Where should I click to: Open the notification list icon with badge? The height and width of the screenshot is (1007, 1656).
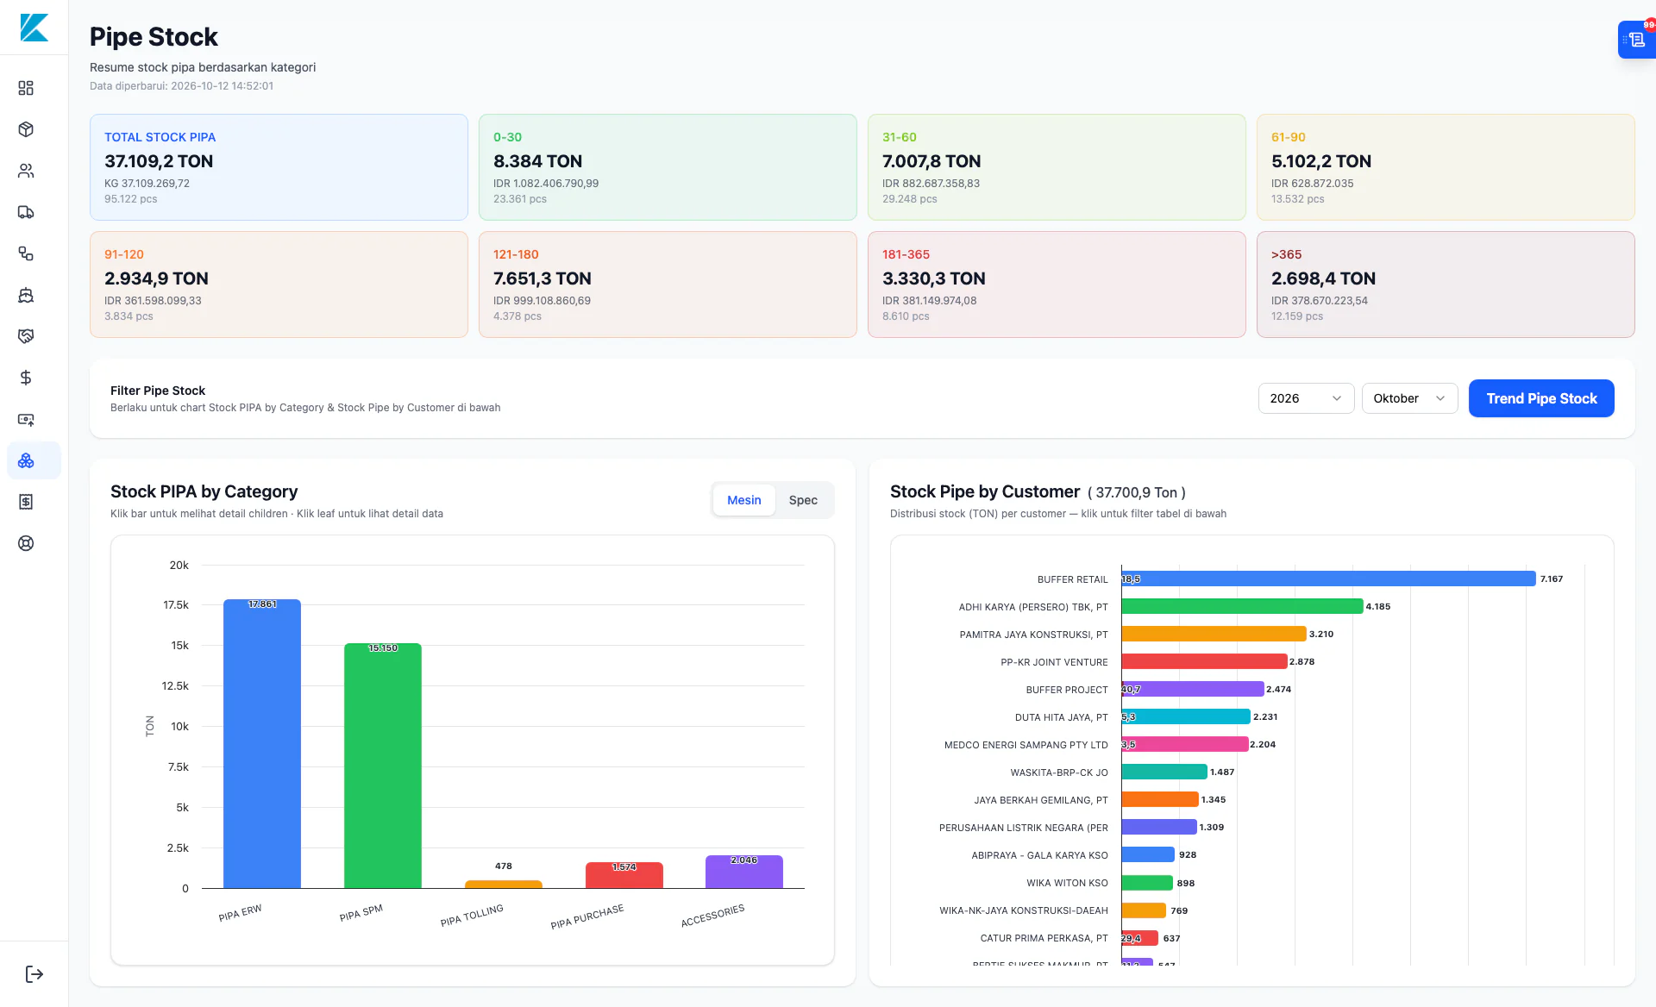[x=1636, y=40]
